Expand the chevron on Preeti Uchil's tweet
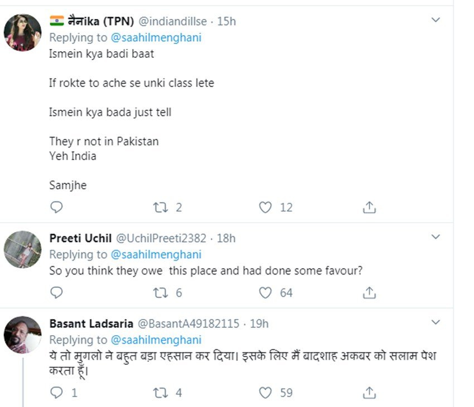 tap(436, 237)
